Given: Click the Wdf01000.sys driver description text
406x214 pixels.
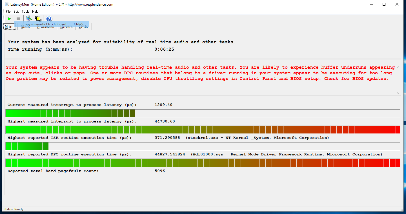Looking at the screenshot, I should tap(287, 154).
